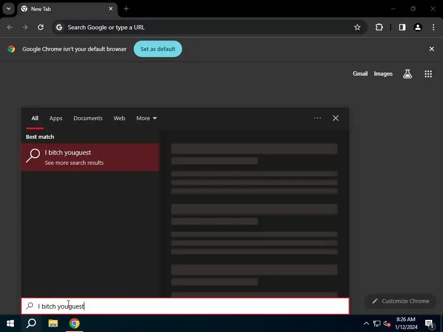The width and height of the screenshot is (443, 332).
Task: Switch to the Web search tab
Action: click(x=119, y=118)
